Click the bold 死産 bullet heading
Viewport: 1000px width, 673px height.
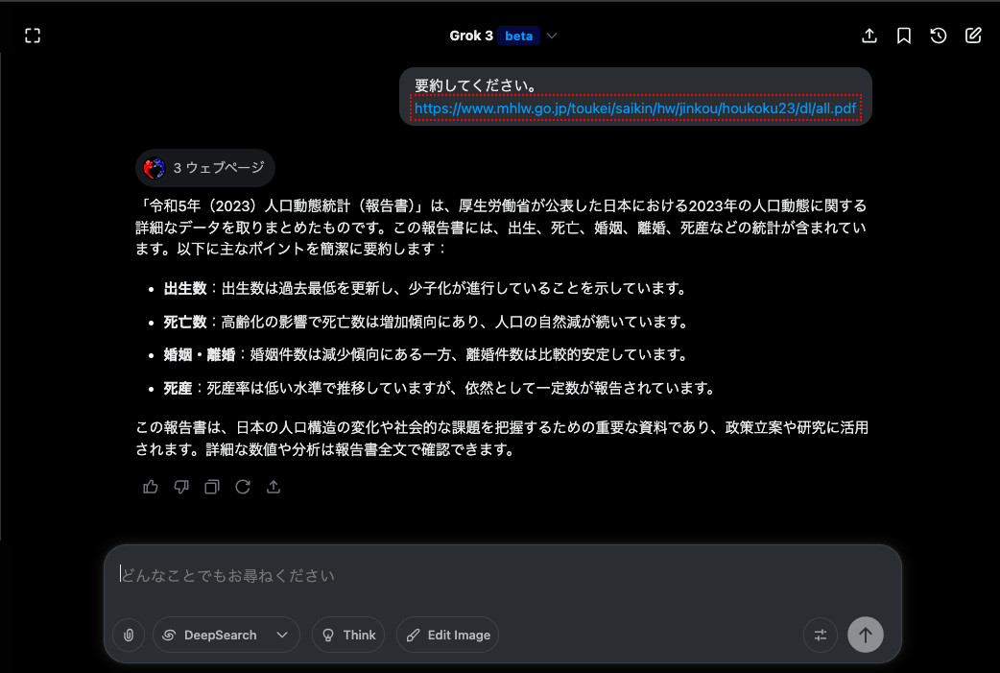[178, 388]
